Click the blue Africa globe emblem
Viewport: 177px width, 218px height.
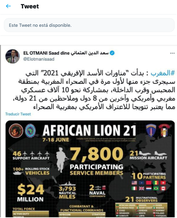pyautogui.click(x=30, y=131)
